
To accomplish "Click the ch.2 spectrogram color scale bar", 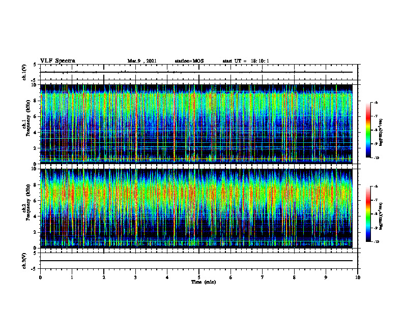I will pos(368,214).
